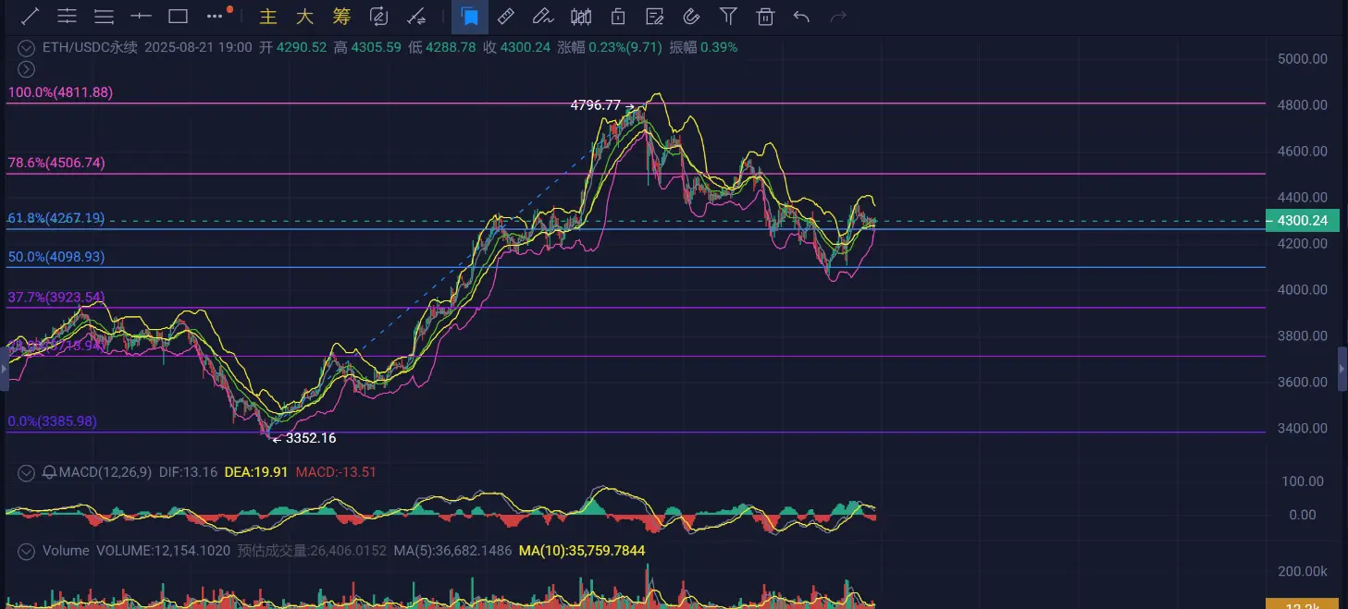
Task: Collapse the MACD indicator panel
Action: point(27,472)
